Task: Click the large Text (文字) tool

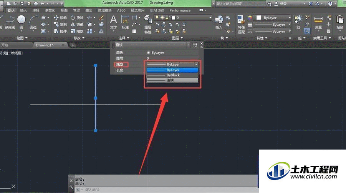Action: click(x=113, y=22)
